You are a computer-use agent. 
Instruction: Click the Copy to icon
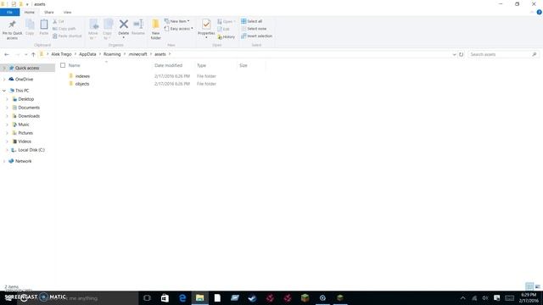[x=108, y=25]
